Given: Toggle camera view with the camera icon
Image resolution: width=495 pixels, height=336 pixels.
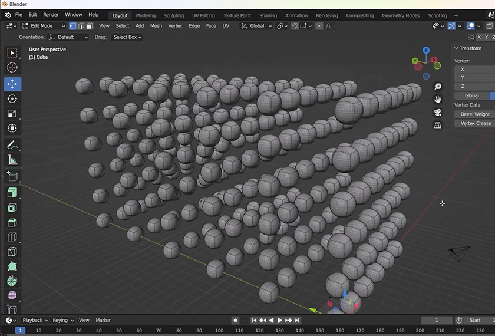Looking at the screenshot, I should [438, 113].
